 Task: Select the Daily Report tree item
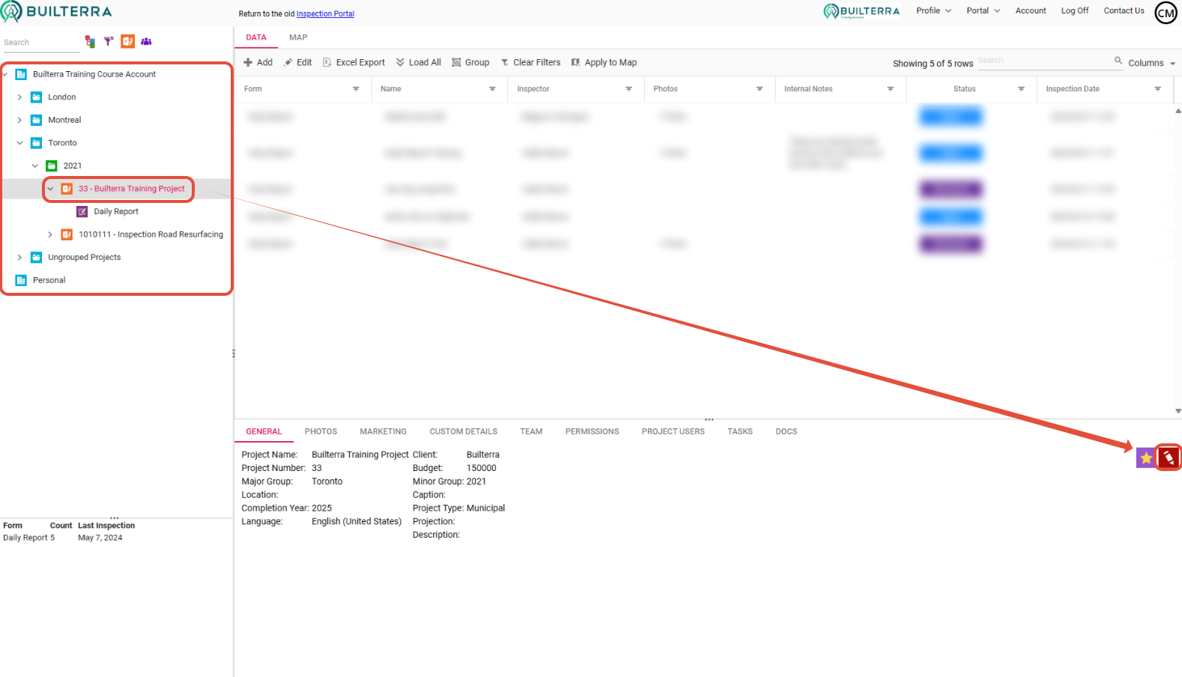point(116,212)
